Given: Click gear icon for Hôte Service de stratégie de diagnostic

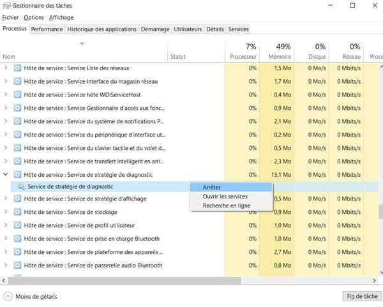Looking at the screenshot, I should tap(17, 175).
